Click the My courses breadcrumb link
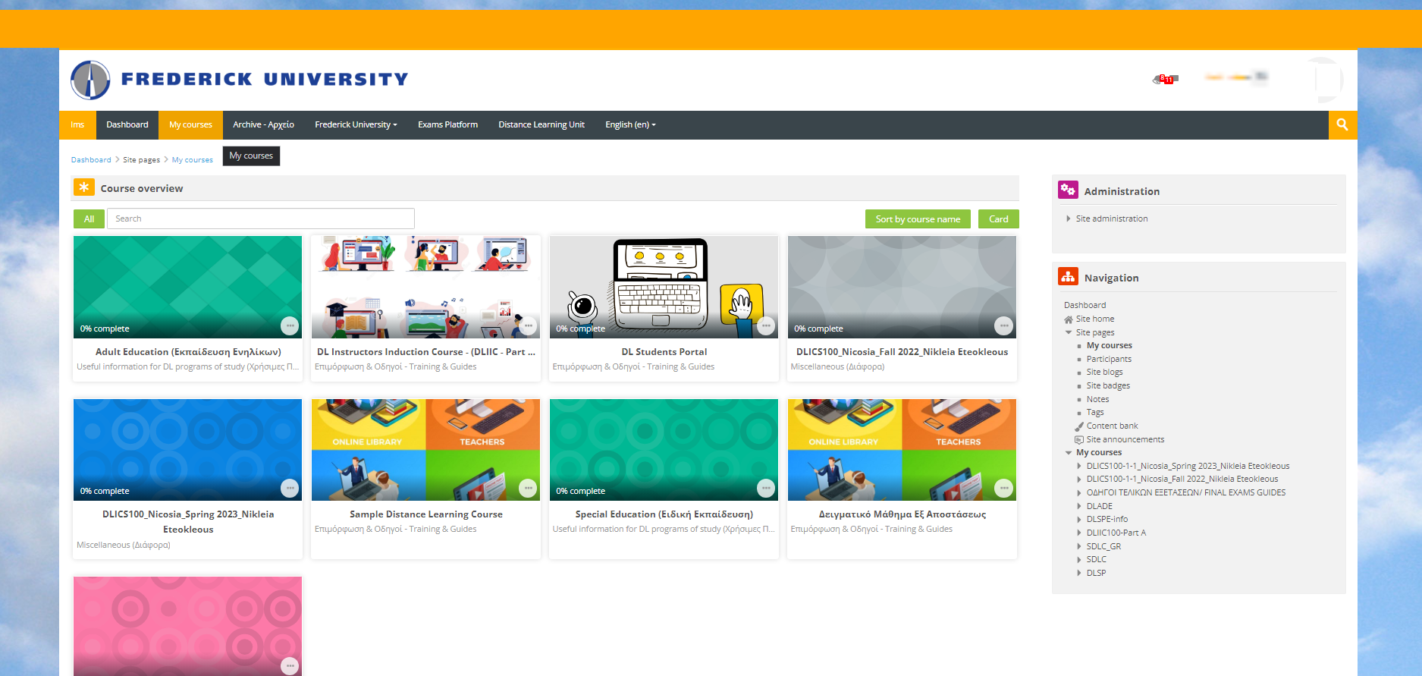 (x=193, y=160)
